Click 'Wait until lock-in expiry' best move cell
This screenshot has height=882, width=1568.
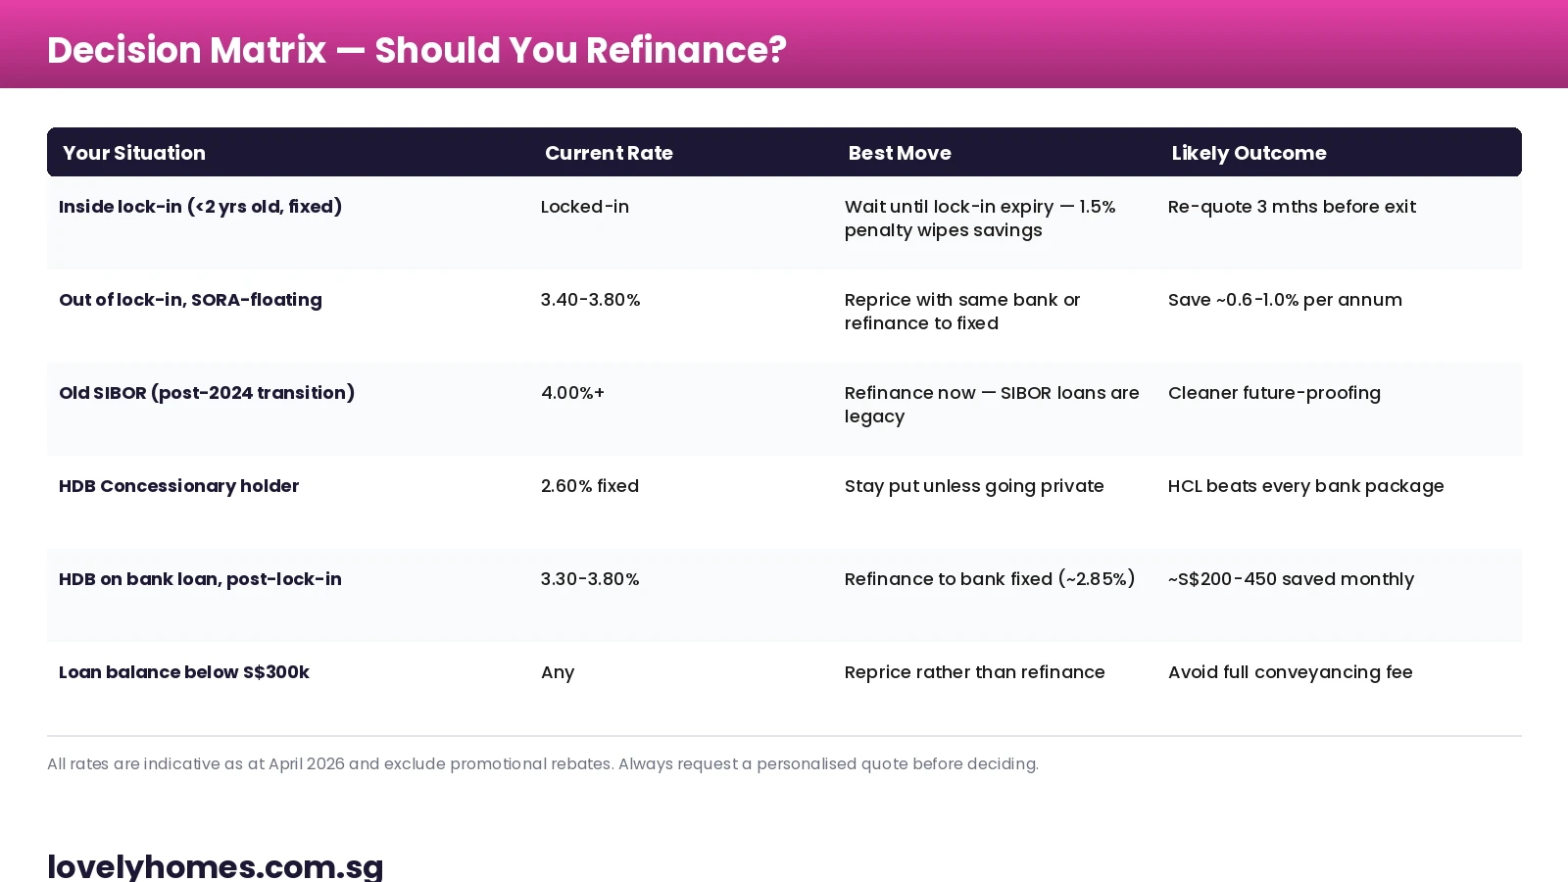980,219
